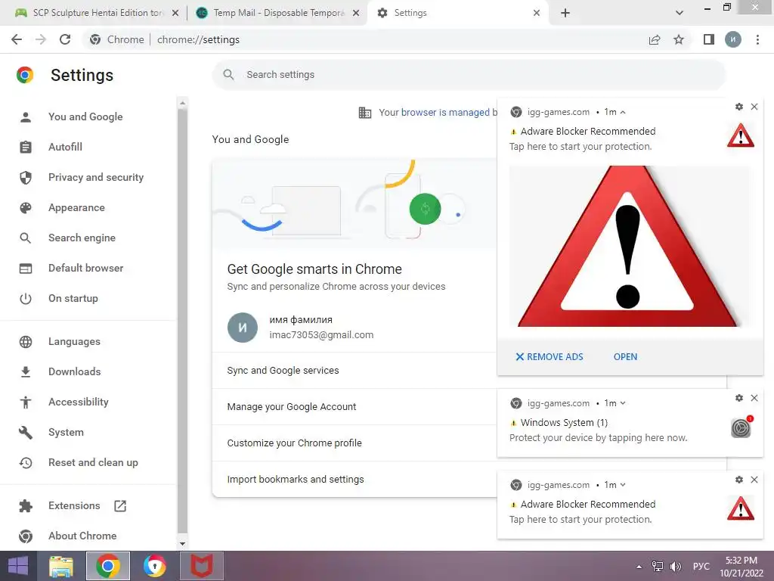Open the McAfee taskbar icon
The width and height of the screenshot is (774, 581).
point(201,566)
